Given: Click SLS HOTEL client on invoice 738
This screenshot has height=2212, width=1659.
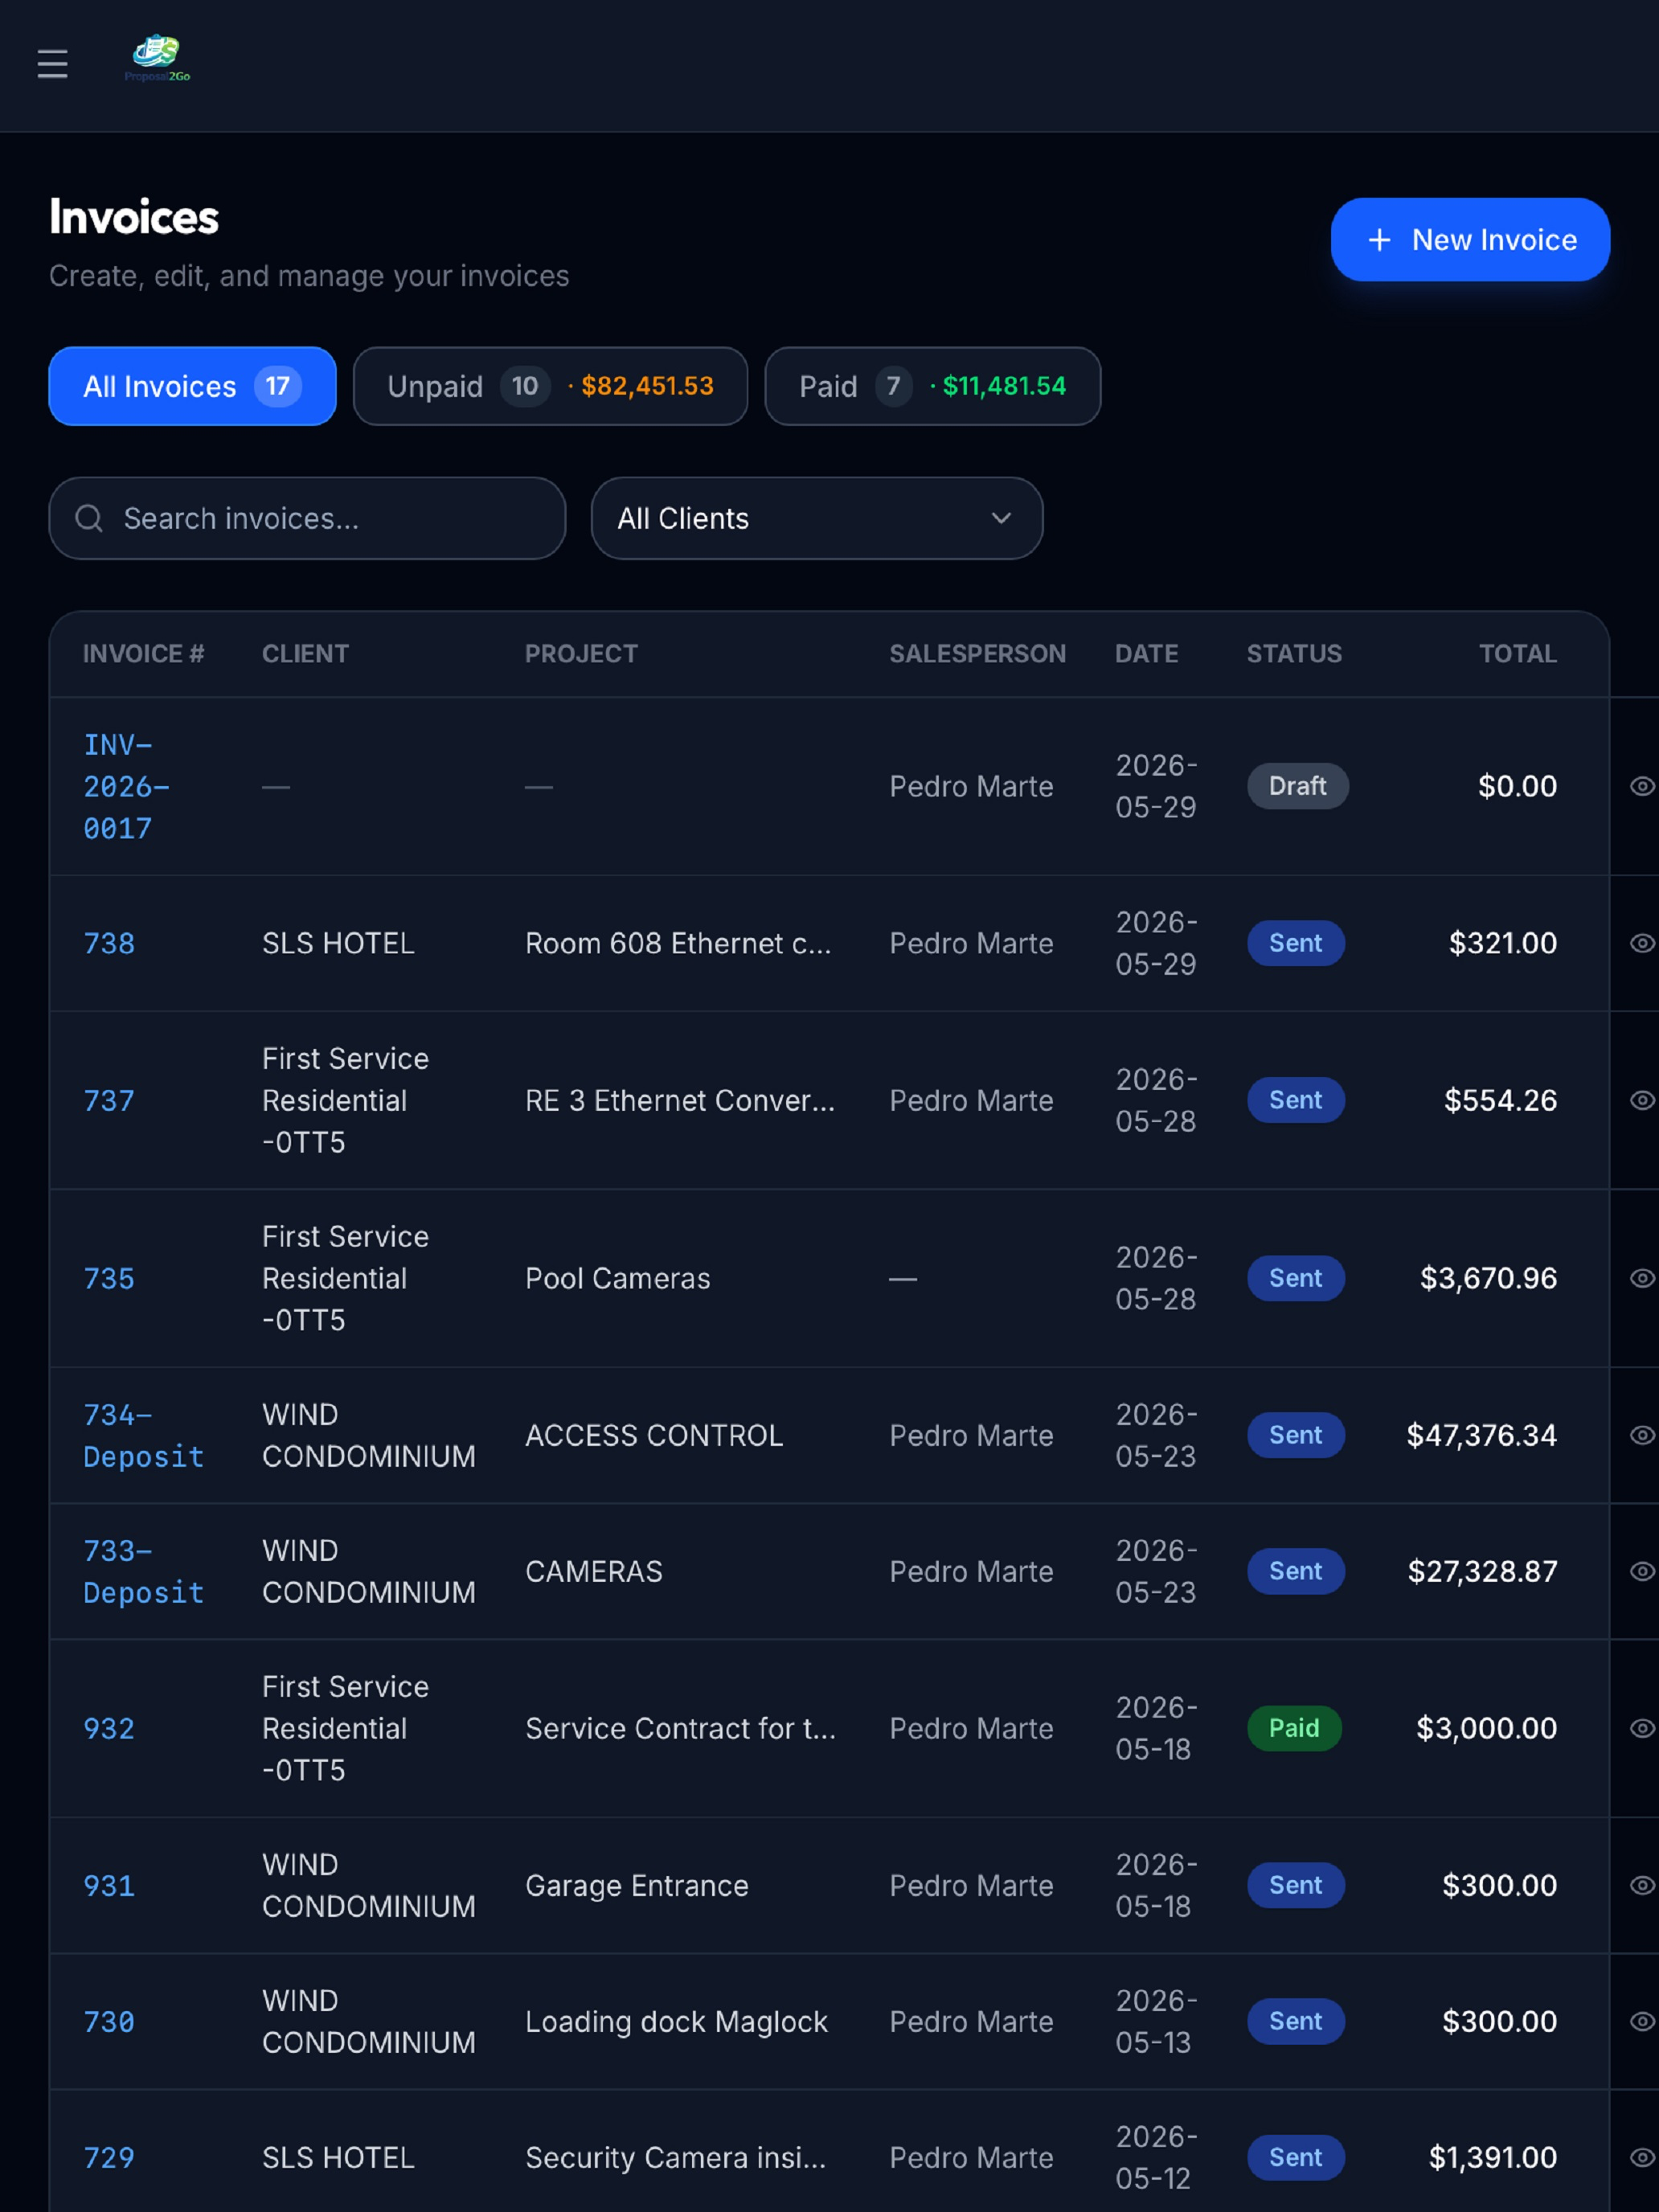Looking at the screenshot, I should click(338, 943).
